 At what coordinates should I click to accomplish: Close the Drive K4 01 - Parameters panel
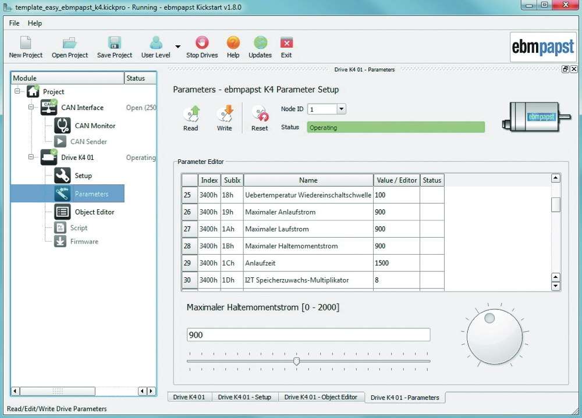(x=574, y=69)
